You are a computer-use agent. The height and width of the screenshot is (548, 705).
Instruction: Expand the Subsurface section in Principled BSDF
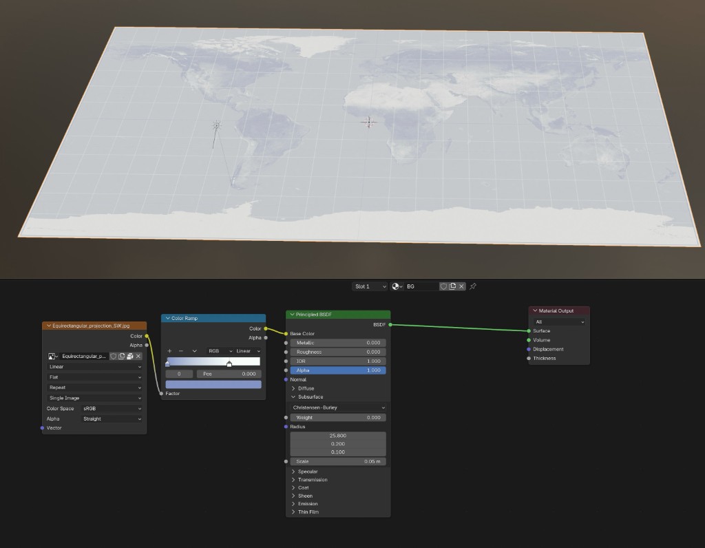(305, 397)
